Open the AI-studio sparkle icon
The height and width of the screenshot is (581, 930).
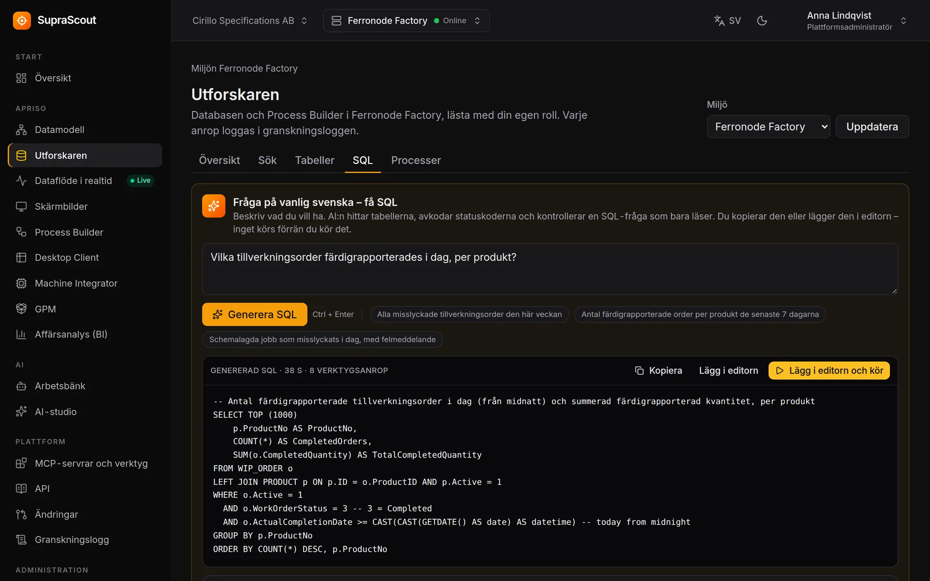coord(21,412)
